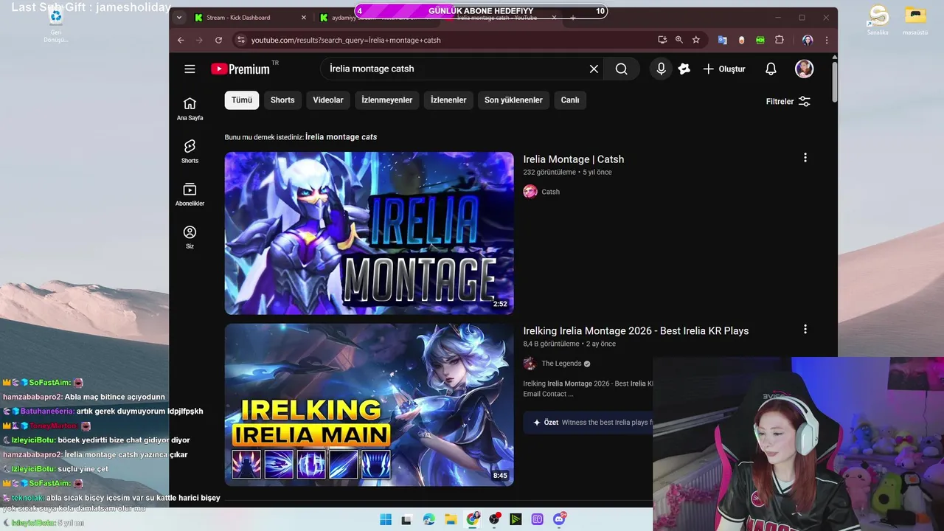Expand the tab search dropdown arrow
Image resolution: width=944 pixels, height=531 pixels.
pyautogui.click(x=178, y=17)
